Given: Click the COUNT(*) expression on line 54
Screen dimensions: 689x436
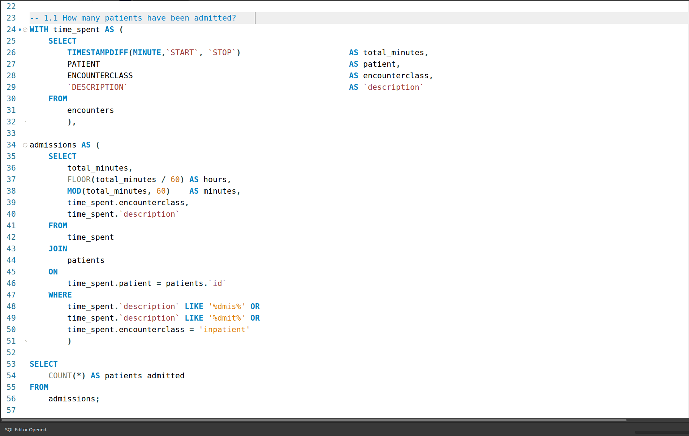Looking at the screenshot, I should (67, 376).
